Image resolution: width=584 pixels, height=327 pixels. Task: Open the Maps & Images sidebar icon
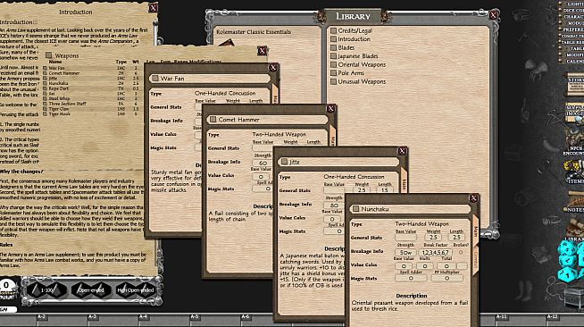575,112
